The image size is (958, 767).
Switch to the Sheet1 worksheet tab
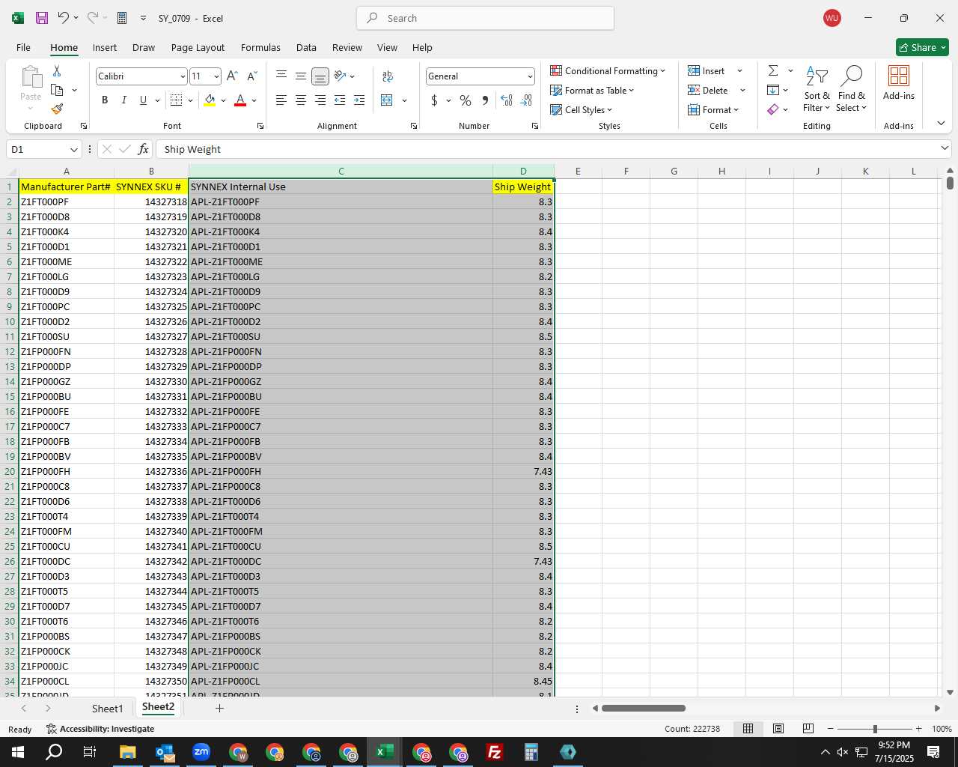pos(107,708)
